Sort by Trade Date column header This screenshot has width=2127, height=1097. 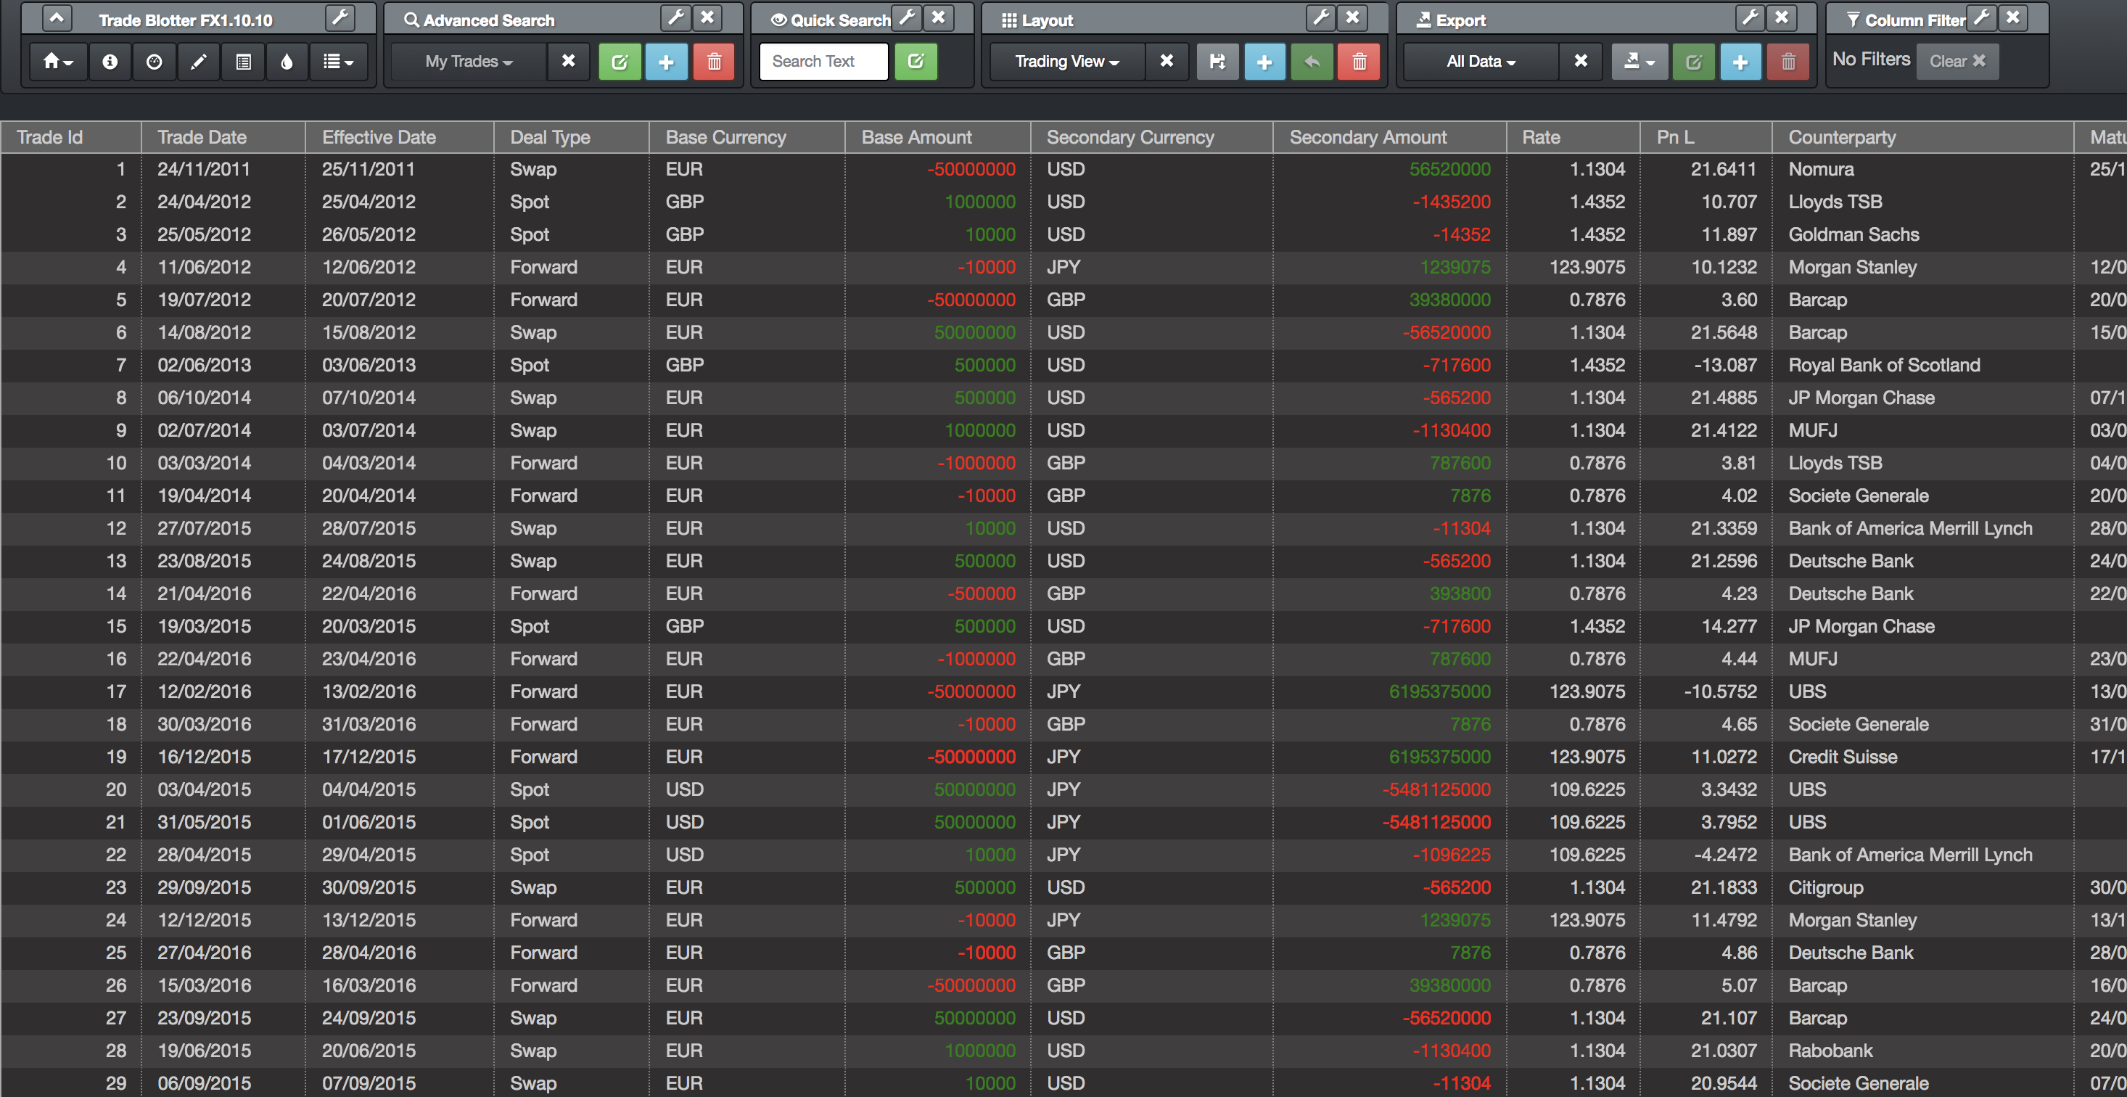click(223, 137)
